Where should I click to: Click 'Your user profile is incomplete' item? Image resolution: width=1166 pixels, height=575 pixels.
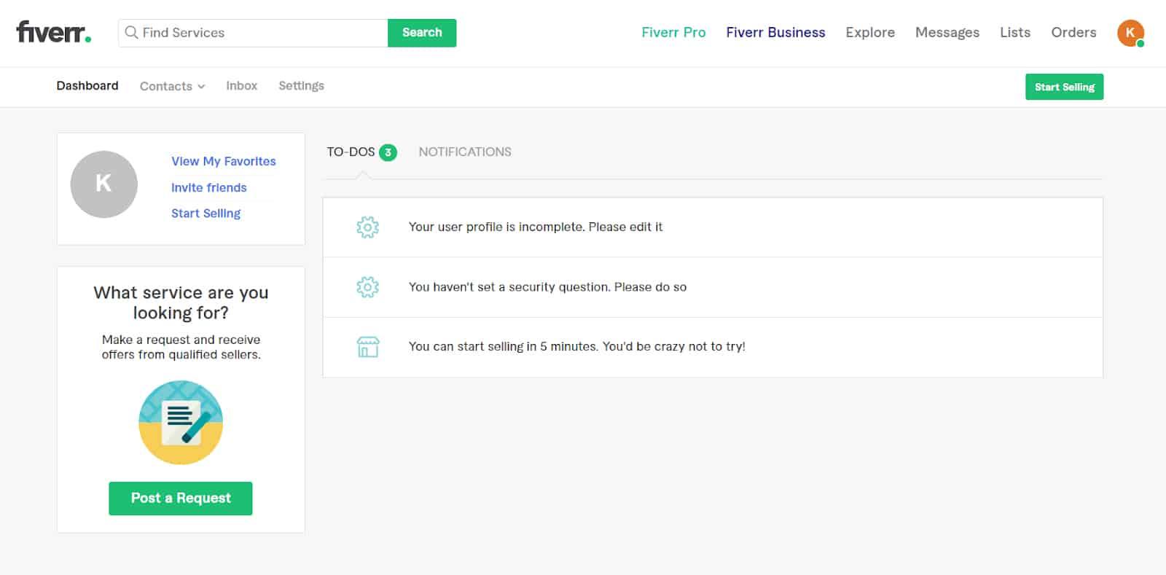[x=713, y=227]
